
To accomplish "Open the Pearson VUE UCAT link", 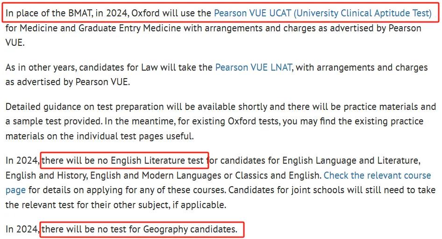I will [323, 13].
